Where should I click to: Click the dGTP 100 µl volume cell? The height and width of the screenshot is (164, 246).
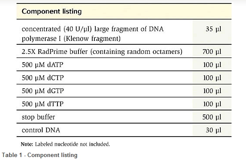[212, 91]
